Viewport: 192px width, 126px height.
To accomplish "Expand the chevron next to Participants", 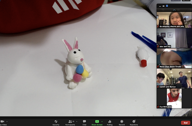I will [77, 122].
